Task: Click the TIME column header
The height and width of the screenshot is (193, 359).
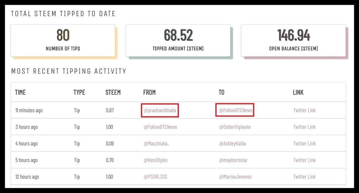Action: tap(20, 92)
